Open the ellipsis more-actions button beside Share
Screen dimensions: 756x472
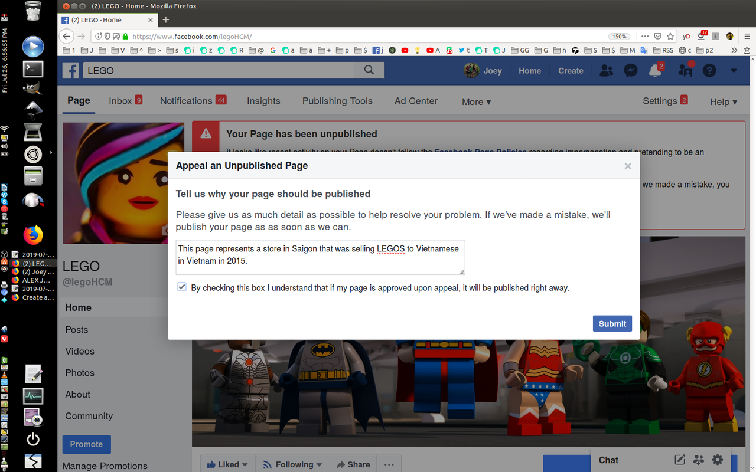pos(389,464)
